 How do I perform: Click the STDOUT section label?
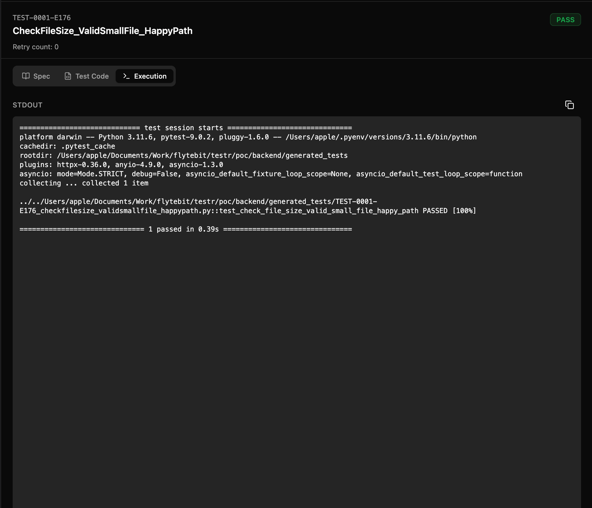pyautogui.click(x=28, y=105)
